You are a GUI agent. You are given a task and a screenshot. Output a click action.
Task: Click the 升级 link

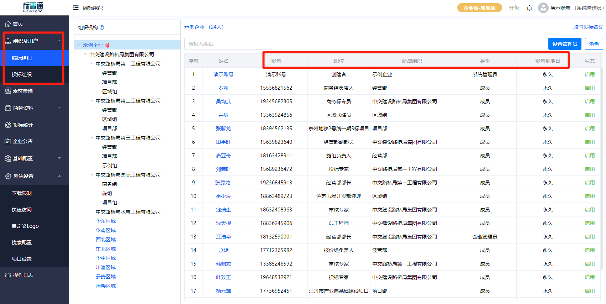coord(514,8)
